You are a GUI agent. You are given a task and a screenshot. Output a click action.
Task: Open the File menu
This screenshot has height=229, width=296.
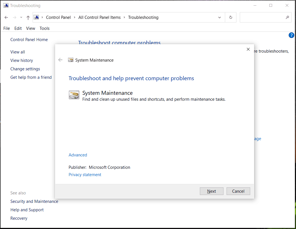(x=6, y=28)
